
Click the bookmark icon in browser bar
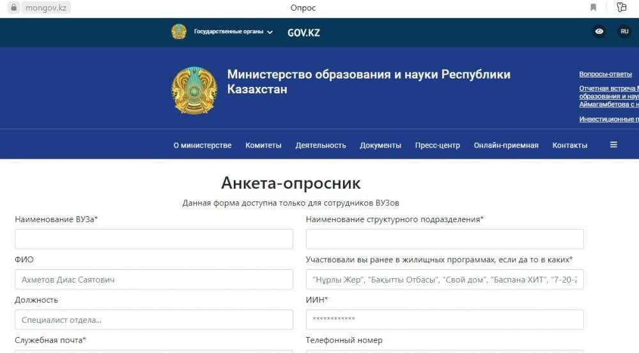point(594,8)
